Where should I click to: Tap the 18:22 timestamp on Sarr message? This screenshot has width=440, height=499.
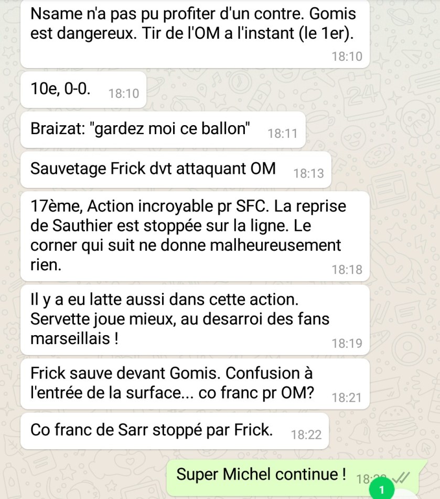(x=306, y=435)
